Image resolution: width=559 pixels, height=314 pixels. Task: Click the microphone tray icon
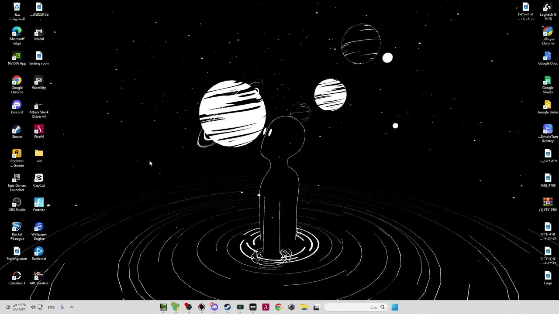pos(62,307)
